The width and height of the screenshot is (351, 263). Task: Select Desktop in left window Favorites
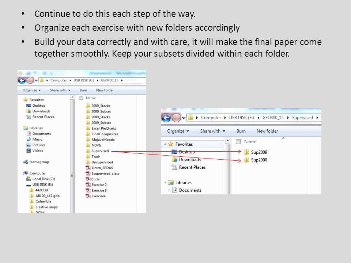[36, 106]
